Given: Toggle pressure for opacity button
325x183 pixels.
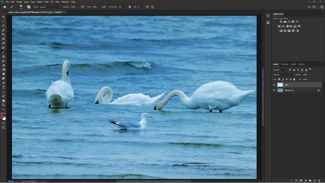Looking at the screenshot, I should [82, 7].
